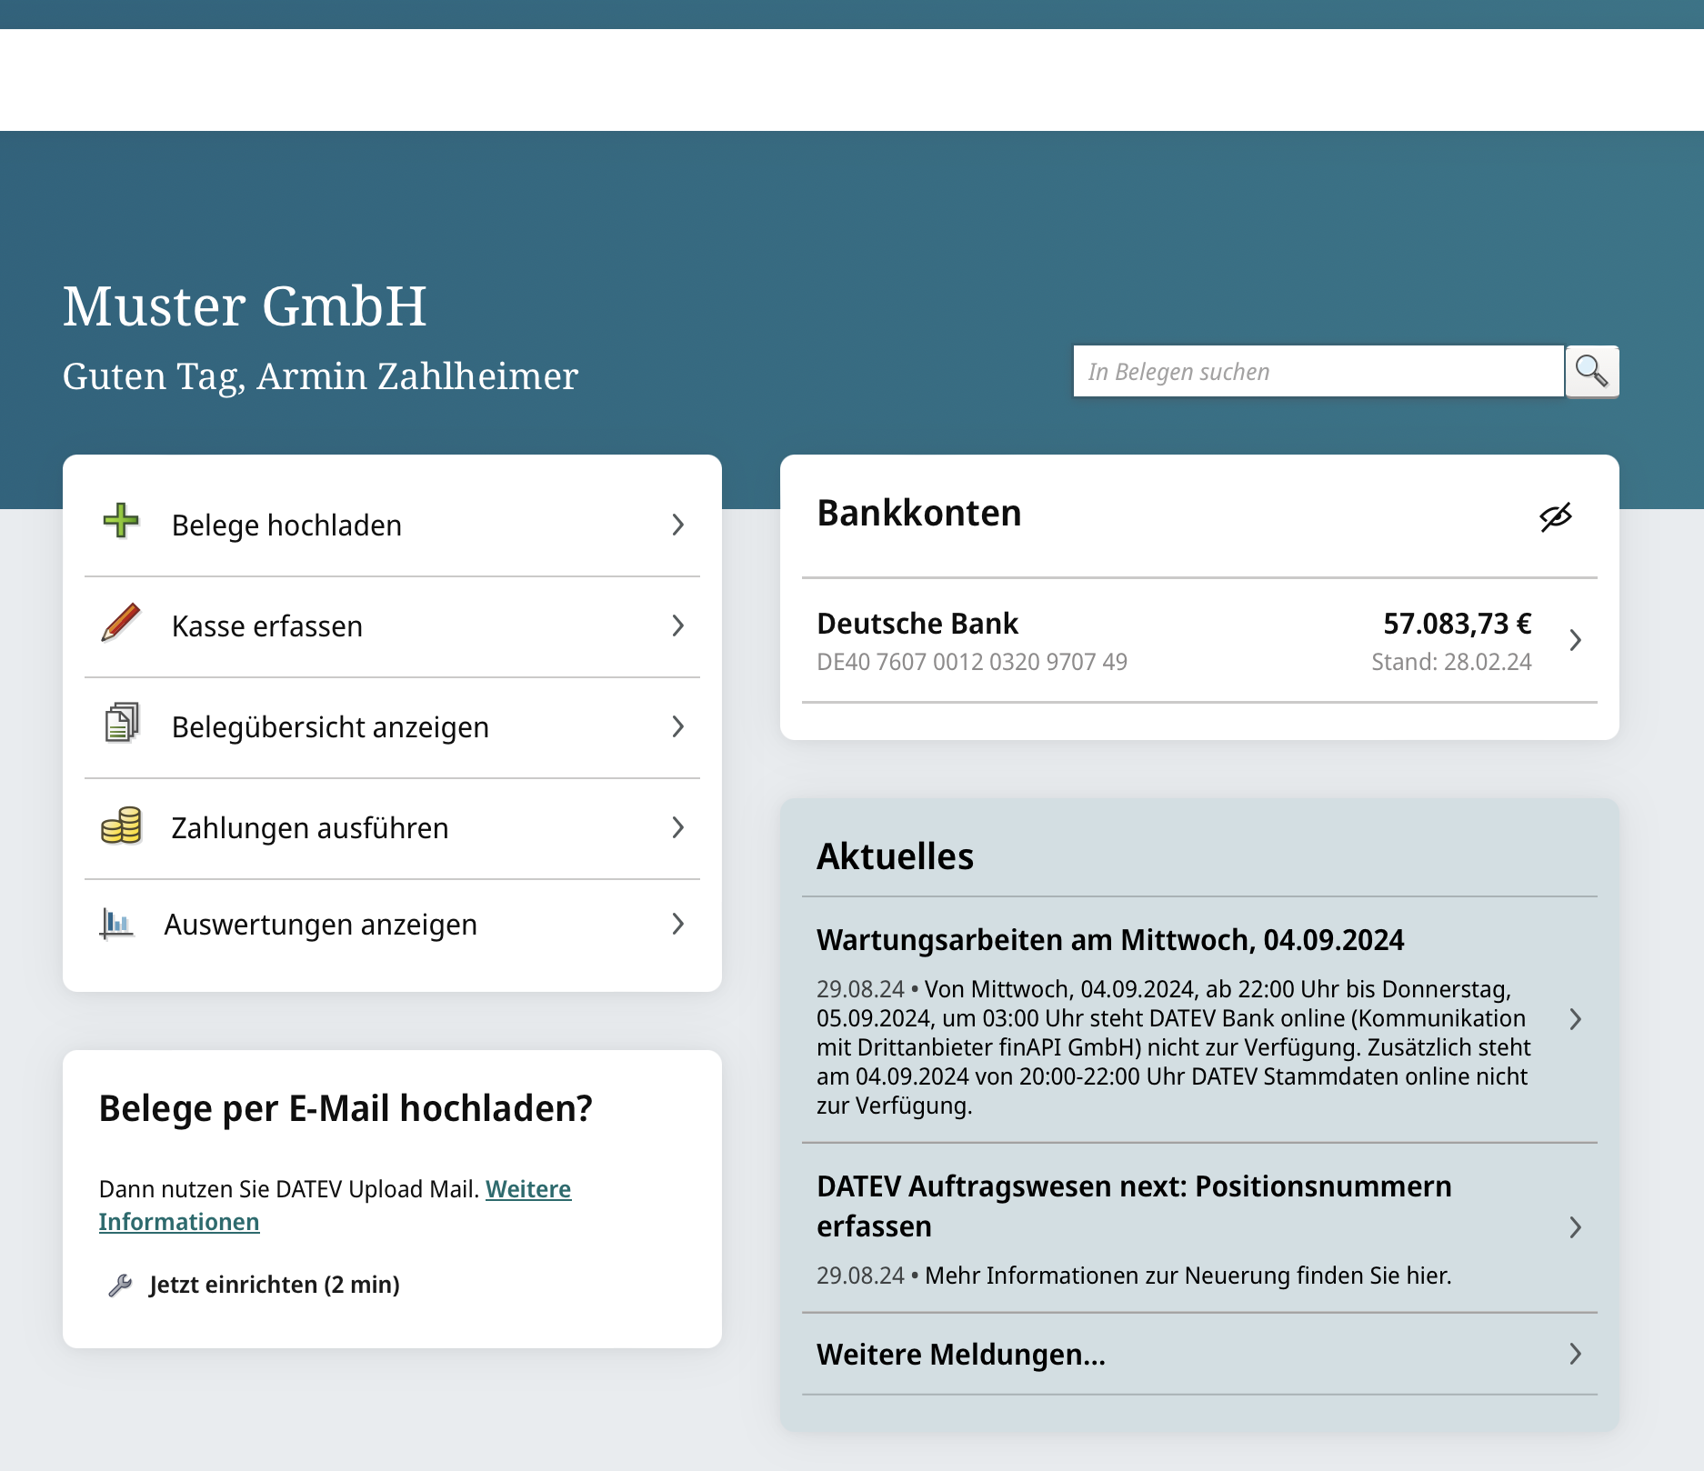This screenshot has height=1471, width=1704.
Task: Click the magnifying glass search button
Action: (x=1591, y=371)
